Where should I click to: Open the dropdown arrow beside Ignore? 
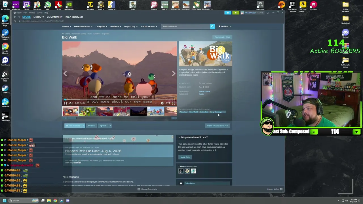110,126
